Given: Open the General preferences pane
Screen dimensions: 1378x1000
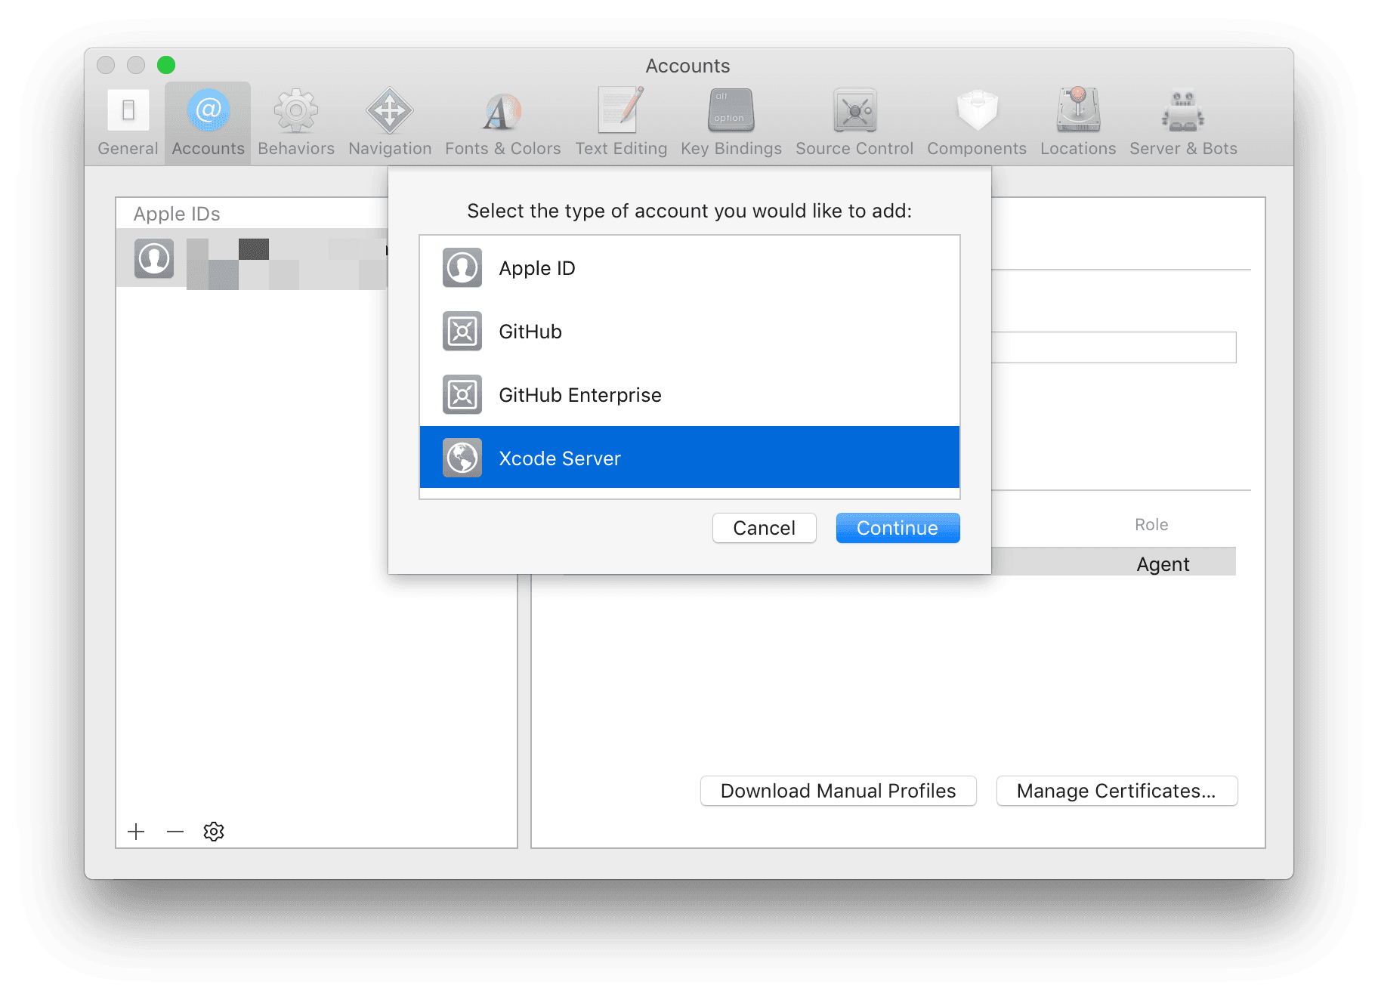Looking at the screenshot, I should tap(127, 121).
